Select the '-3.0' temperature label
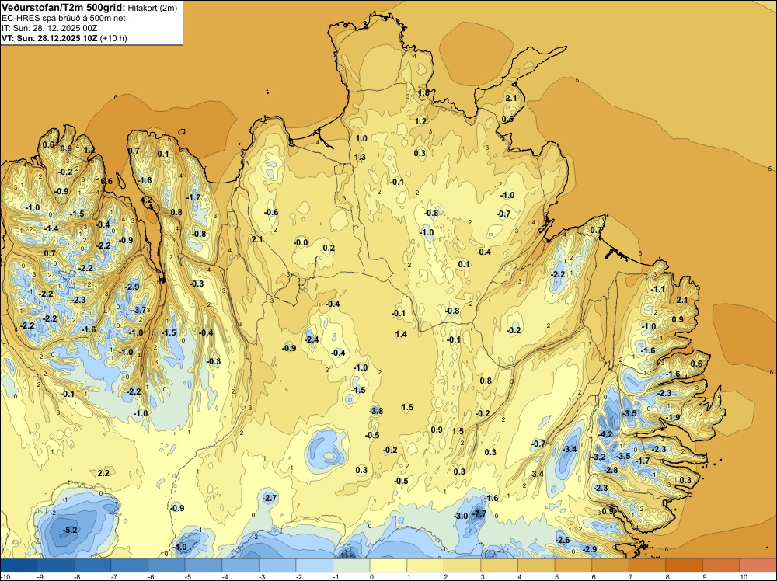Image resolution: width=777 pixels, height=581 pixels. (x=460, y=516)
